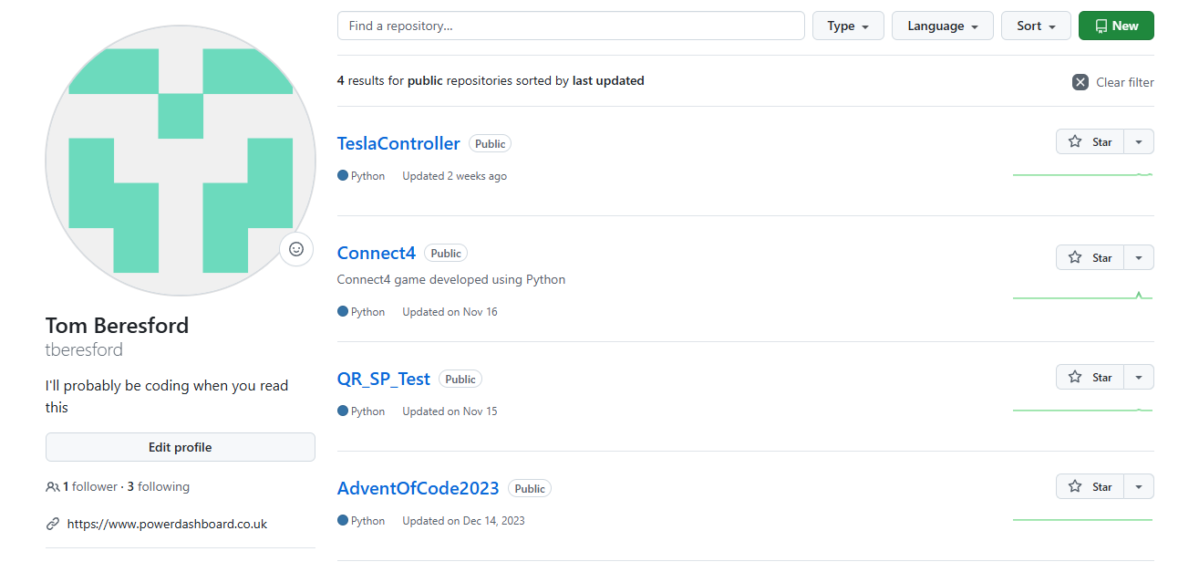This screenshot has width=1199, height=562.
Task: Open the Sort dropdown
Action: 1036,26
